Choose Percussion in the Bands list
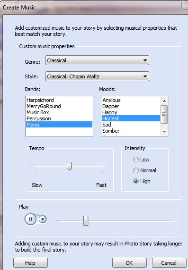The image size is (188, 270). click(59, 118)
